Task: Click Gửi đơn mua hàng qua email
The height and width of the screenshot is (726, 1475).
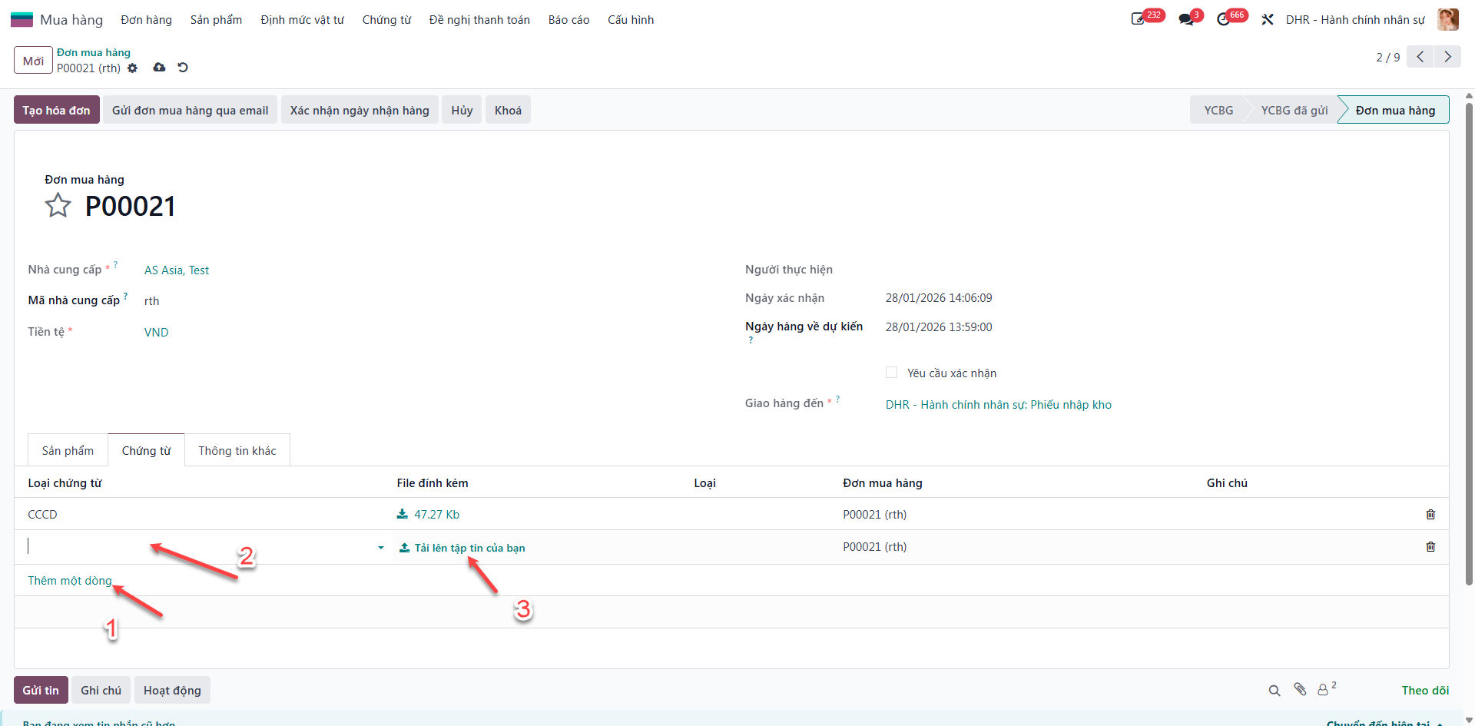Action: tap(190, 110)
